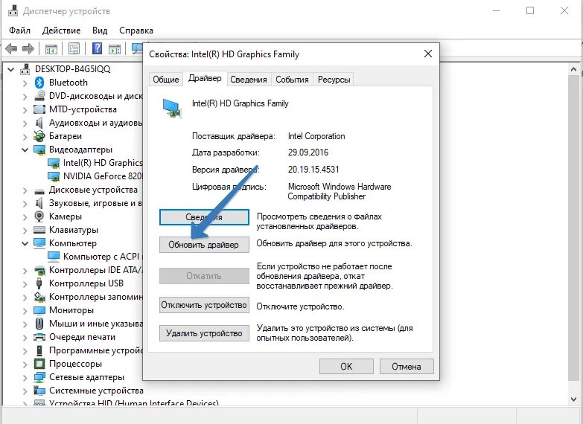Expand the Камеры category
Image resolution: width=583 pixels, height=424 pixels.
pyautogui.click(x=25, y=216)
